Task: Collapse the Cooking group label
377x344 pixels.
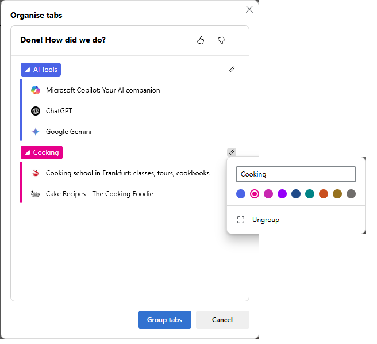Action: pos(41,152)
